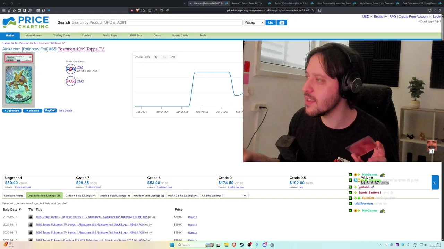Open the USD currency dropdown
This screenshot has height=249, width=444.
pos(367,17)
